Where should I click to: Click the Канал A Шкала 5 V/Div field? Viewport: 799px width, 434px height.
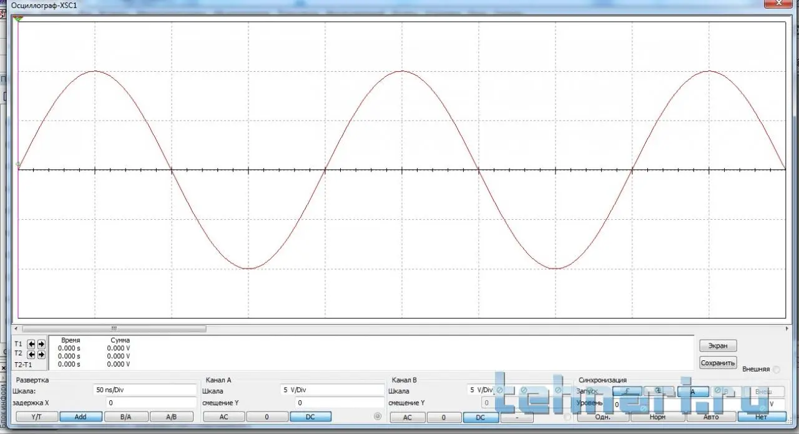tap(332, 390)
